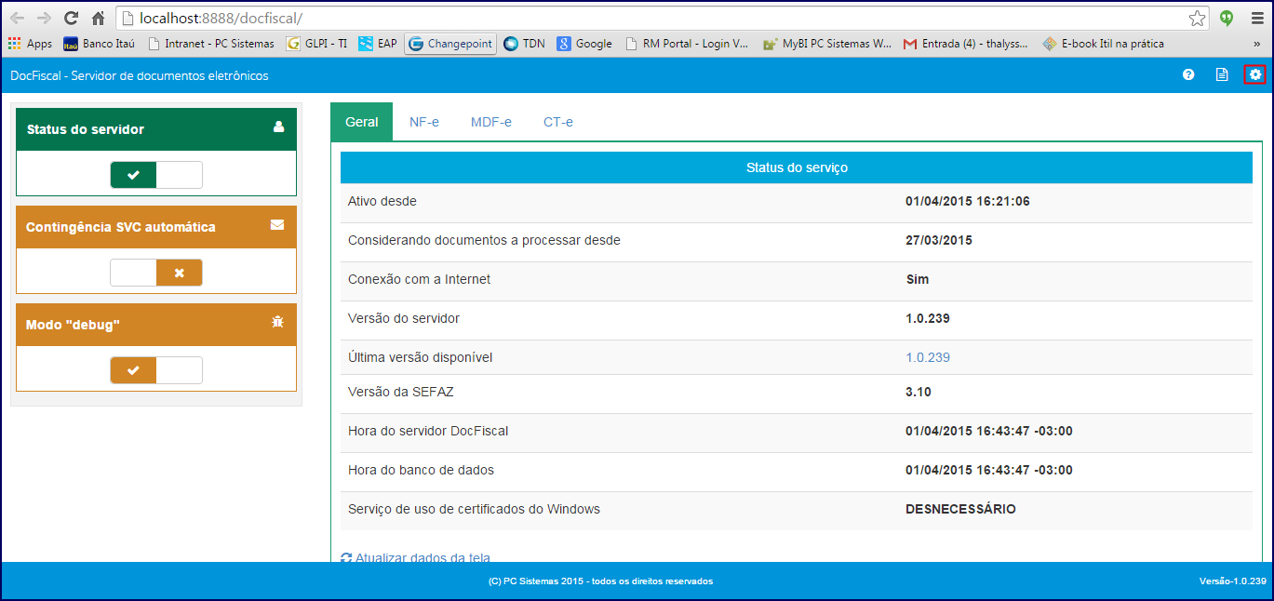This screenshot has width=1274, height=601.
Task: Click the Hora do banco de dados label
Action: [x=421, y=470]
